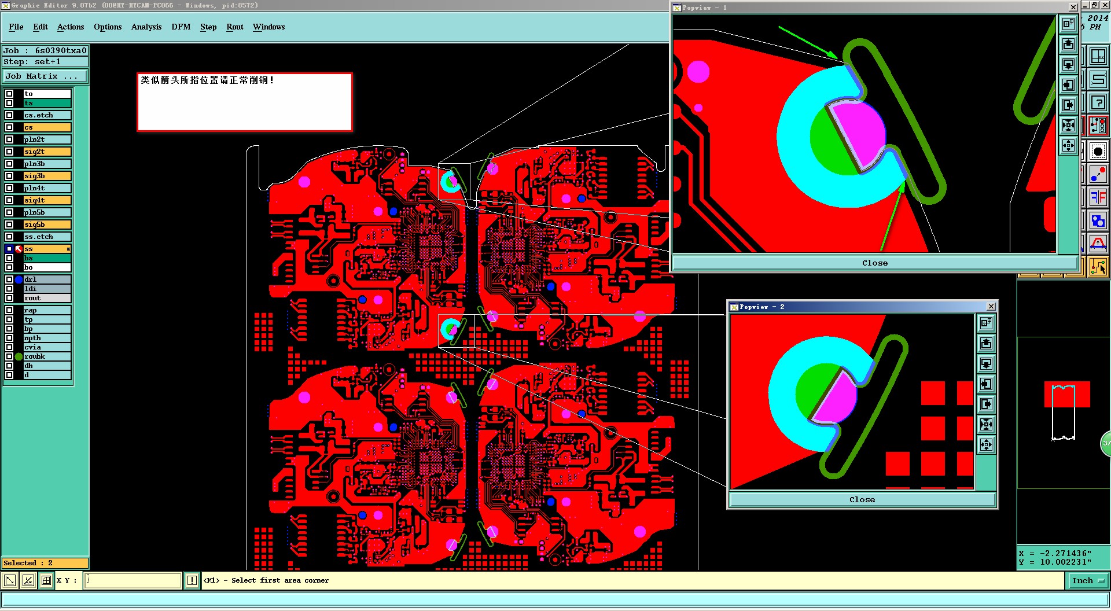This screenshot has height=611, width=1111.
Task: Open the Job Matrix selector
Action: 45,76
